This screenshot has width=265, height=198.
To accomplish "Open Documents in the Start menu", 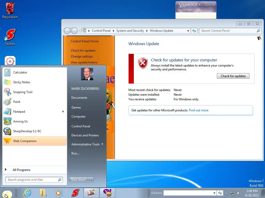I will pyautogui.click(x=79, y=98).
